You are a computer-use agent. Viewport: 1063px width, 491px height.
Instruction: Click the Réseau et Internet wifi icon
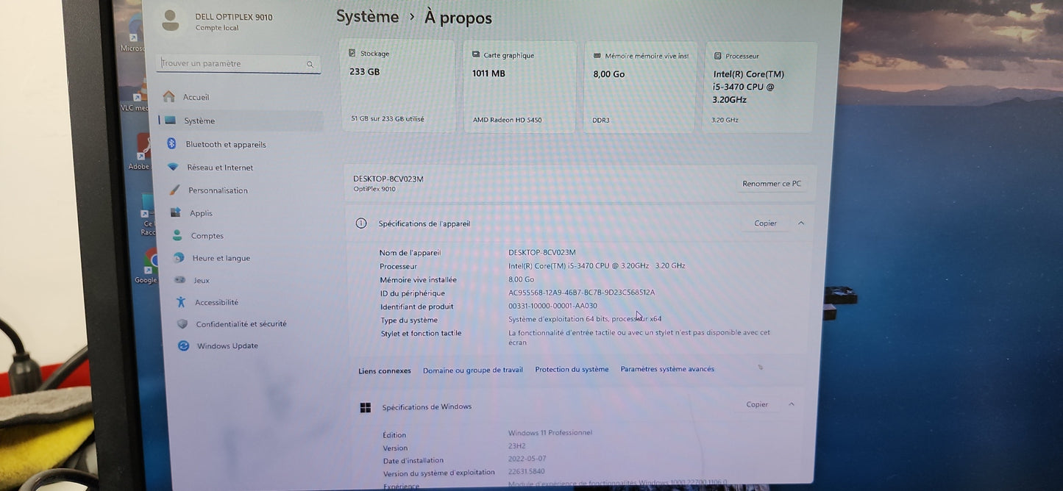[173, 167]
